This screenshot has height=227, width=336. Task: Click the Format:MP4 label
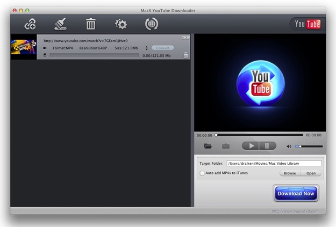pyautogui.click(x=63, y=48)
